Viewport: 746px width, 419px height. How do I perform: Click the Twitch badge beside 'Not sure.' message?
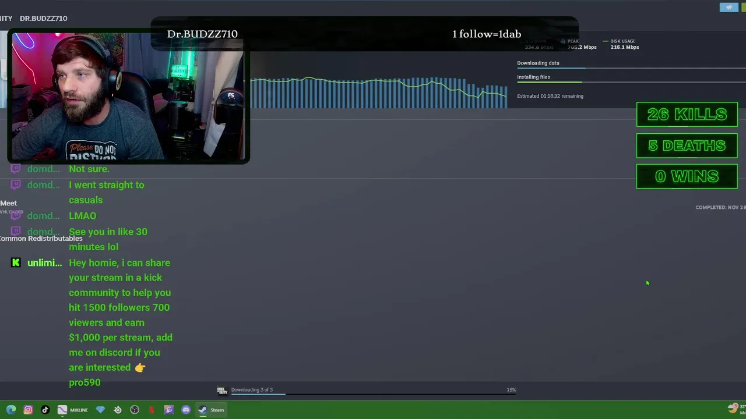click(16, 169)
